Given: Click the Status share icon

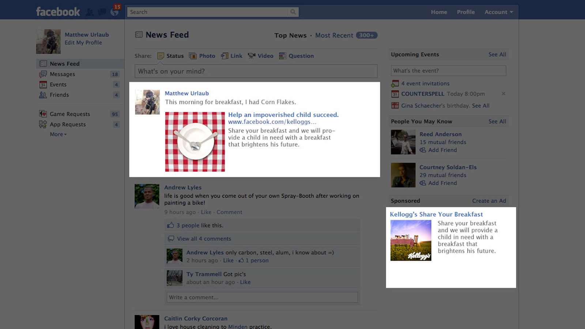Looking at the screenshot, I should pos(161,56).
